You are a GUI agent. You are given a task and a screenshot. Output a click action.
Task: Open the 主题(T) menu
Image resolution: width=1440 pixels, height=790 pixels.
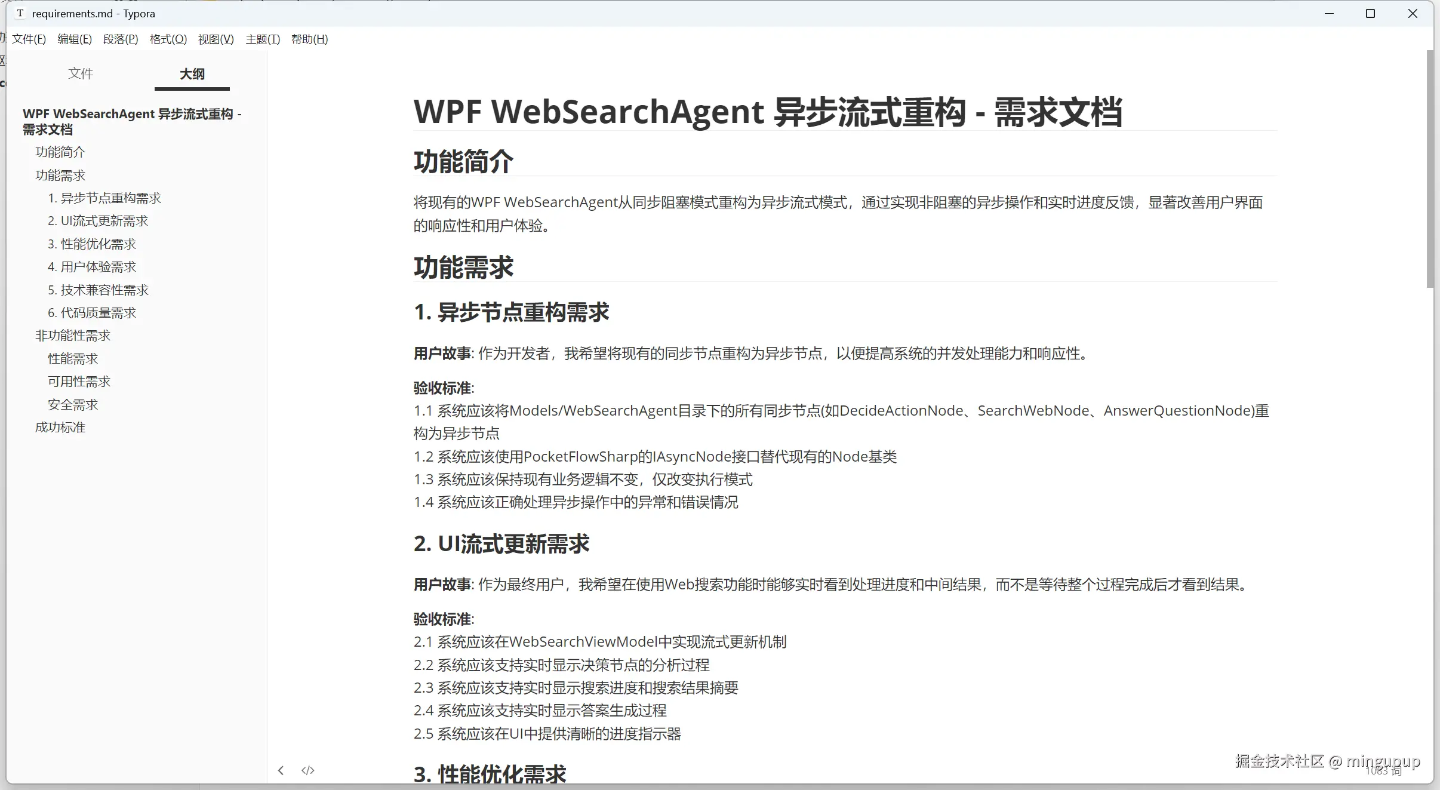pyautogui.click(x=262, y=39)
